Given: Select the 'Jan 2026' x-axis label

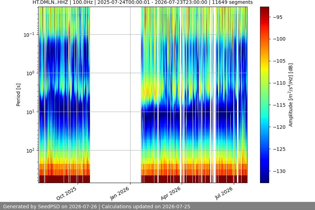Looking at the screenshot, I should [120, 193].
